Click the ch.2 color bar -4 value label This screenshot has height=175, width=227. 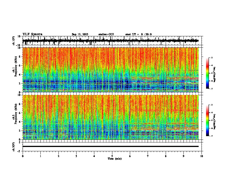212,113
